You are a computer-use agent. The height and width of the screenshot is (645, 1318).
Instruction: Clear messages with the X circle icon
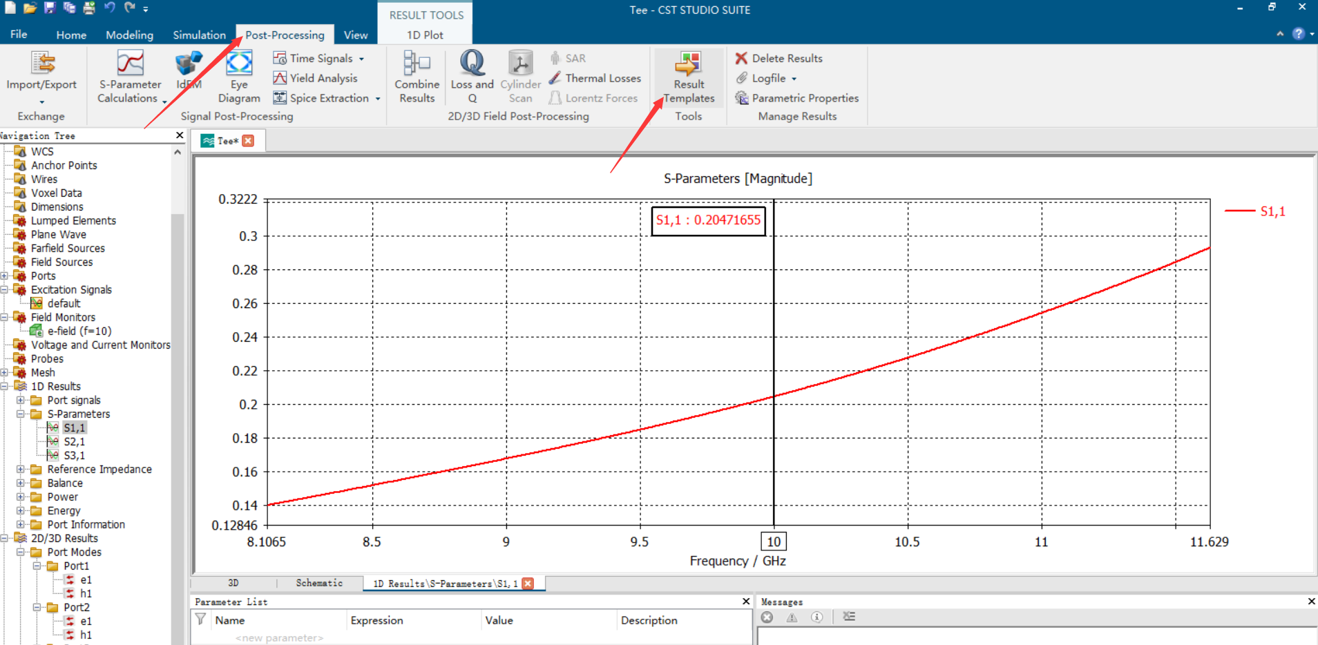(767, 617)
